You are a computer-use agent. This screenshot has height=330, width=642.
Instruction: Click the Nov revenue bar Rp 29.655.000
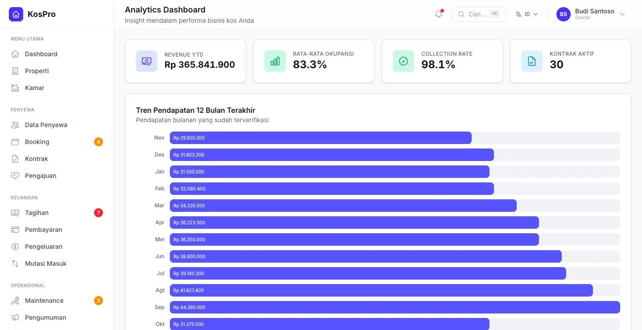coord(321,138)
